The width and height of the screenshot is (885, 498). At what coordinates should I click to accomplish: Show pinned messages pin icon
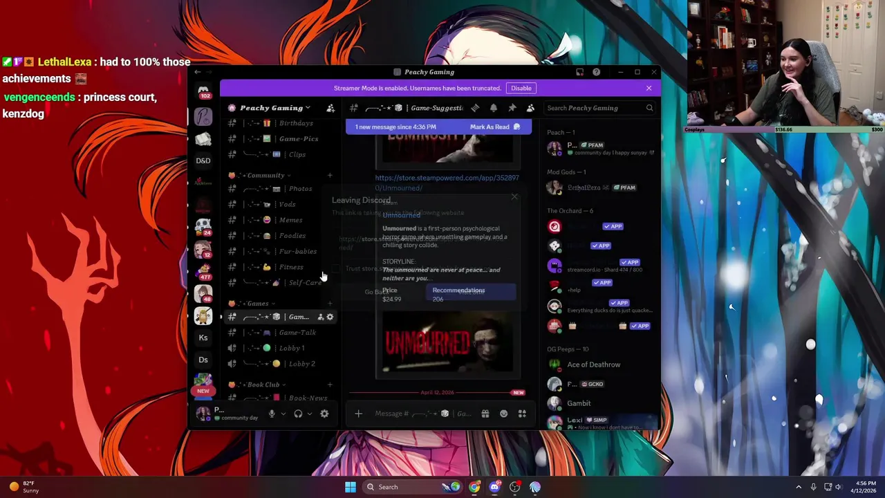tap(512, 108)
